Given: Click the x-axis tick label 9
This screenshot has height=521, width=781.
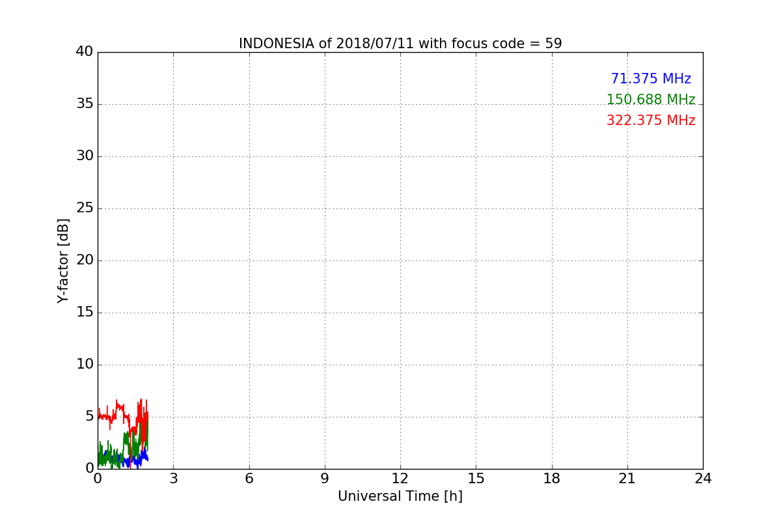Looking at the screenshot, I should (x=325, y=479).
